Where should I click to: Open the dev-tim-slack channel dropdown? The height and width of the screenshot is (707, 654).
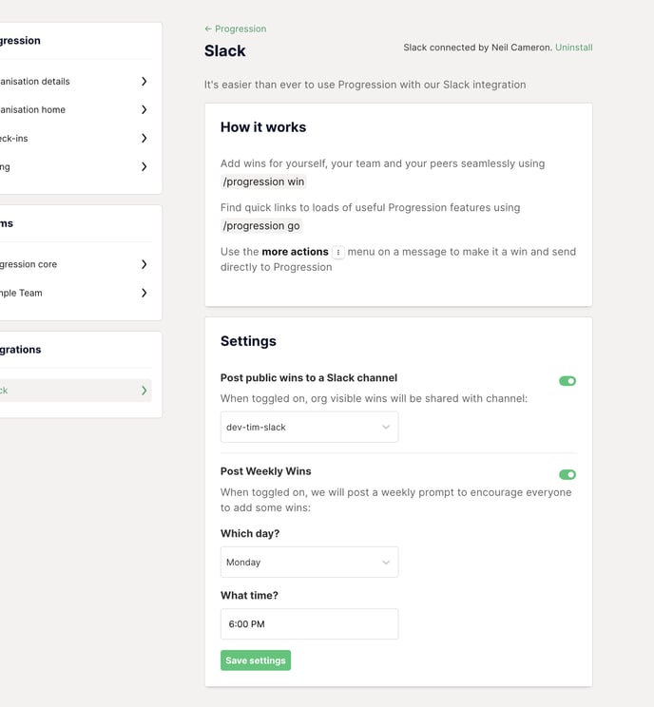309,428
